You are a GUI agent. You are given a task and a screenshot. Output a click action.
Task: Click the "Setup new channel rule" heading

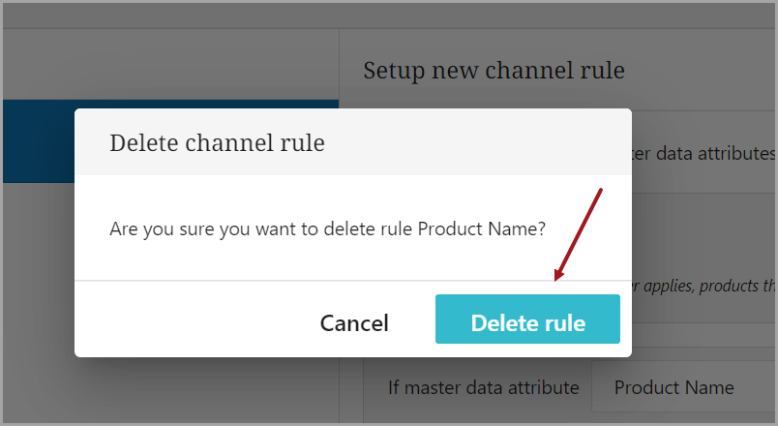point(494,70)
